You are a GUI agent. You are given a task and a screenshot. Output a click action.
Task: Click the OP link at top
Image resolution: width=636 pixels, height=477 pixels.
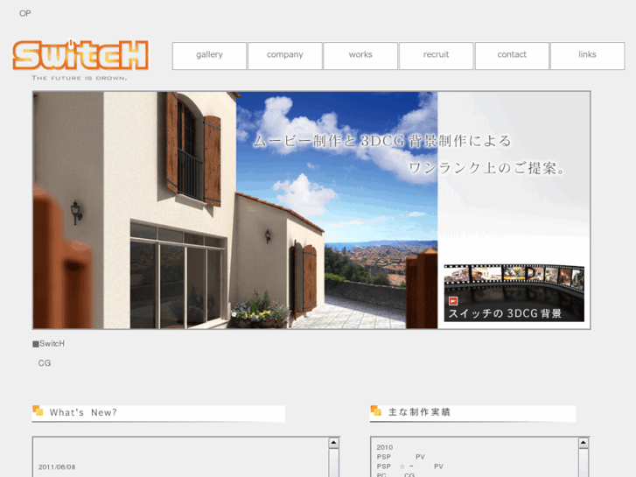[x=24, y=13]
